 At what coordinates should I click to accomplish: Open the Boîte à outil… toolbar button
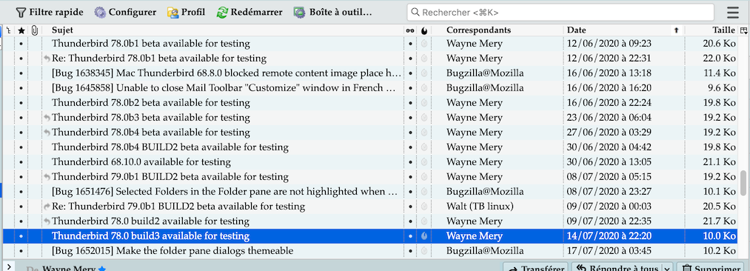click(333, 12)
